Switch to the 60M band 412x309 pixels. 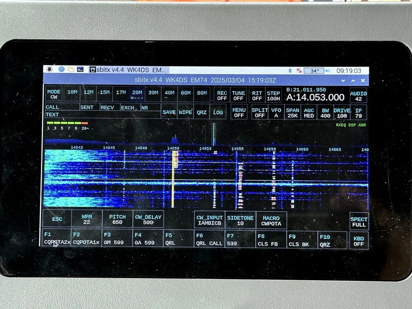pyautogui.click(x=185, y=95)
